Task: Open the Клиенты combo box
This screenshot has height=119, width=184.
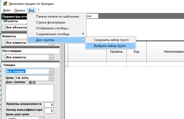Action: pos(16,43)
